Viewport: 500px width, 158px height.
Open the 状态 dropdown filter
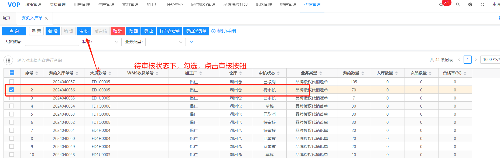(x=108, y=42)
